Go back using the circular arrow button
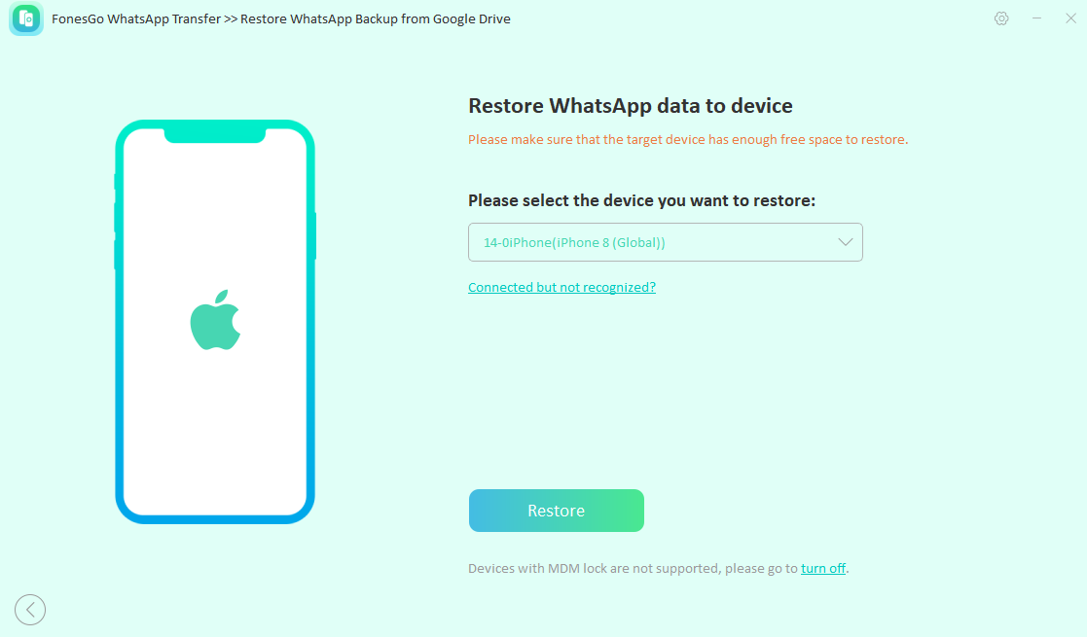This screenshot has height=637, width=1087. (x=30, y=610)
